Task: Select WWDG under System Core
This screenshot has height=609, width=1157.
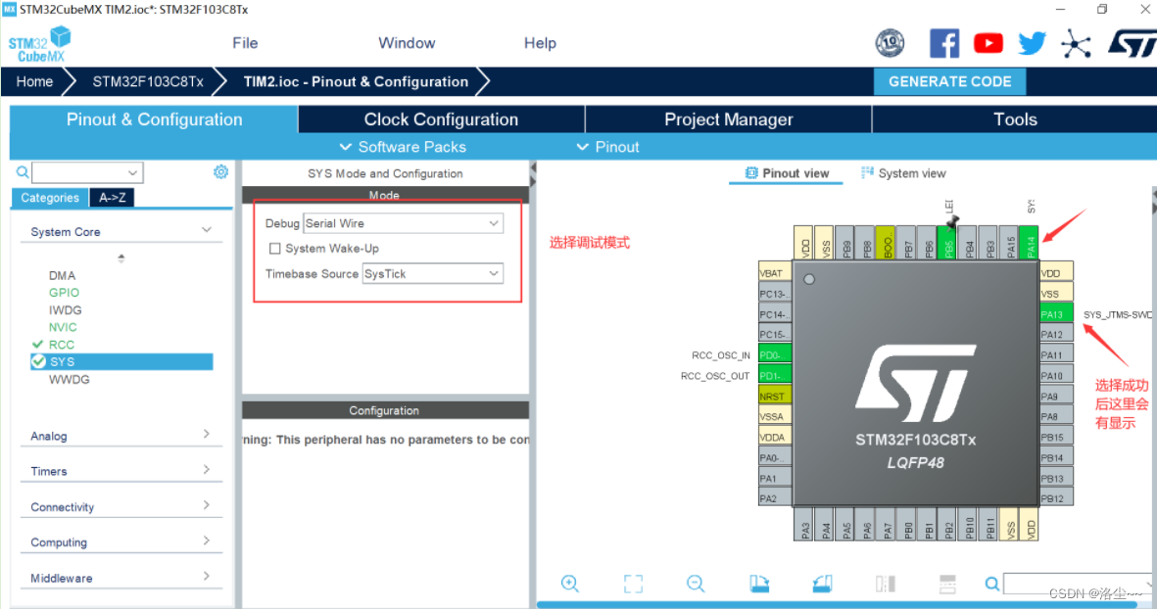Action: (69, 380)
